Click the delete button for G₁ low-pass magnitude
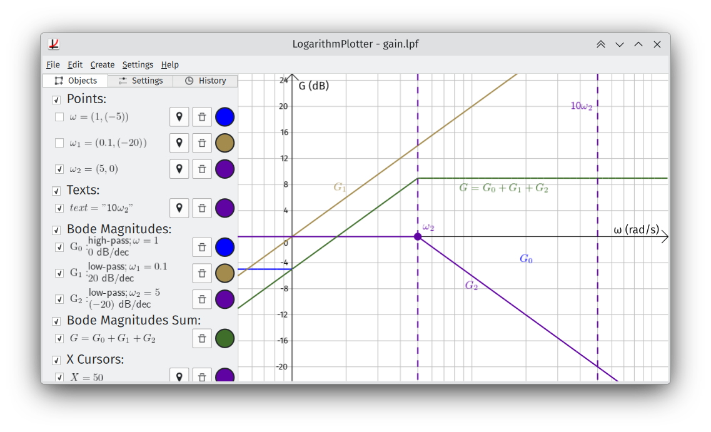This screenshot has width=711, height=432. click(x=202, y=273)
